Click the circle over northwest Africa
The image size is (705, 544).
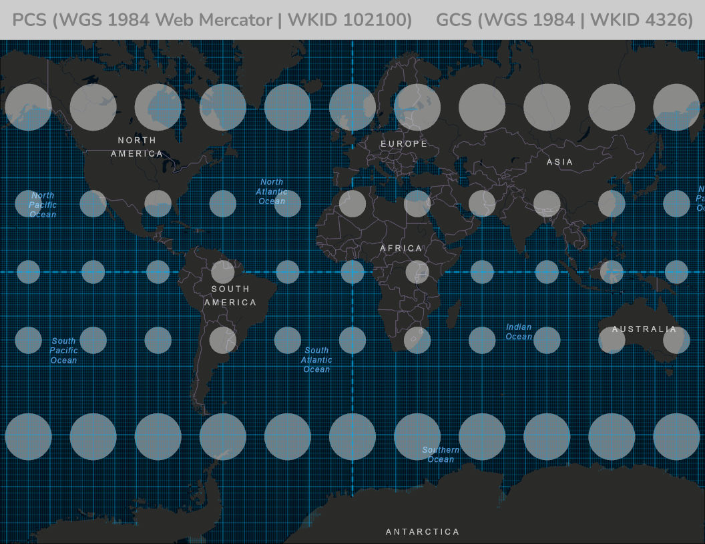[352, 204]
